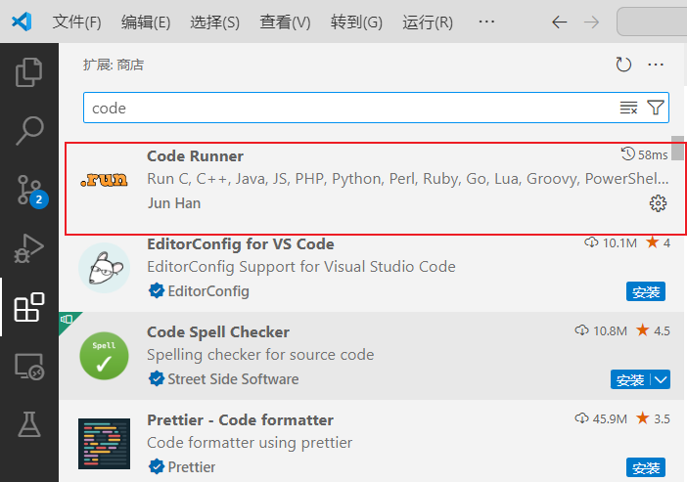This screenshot has height=482, width=687.
Task: Click the Prettier extension logo
Action: click(104, 444)
